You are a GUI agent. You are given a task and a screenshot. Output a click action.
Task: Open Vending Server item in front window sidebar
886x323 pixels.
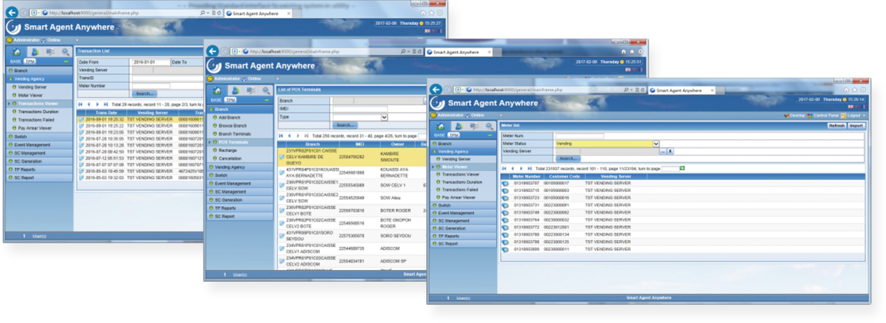click(455, 159)
